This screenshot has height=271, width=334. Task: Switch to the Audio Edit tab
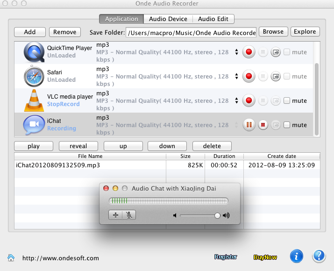click(213, 19)
